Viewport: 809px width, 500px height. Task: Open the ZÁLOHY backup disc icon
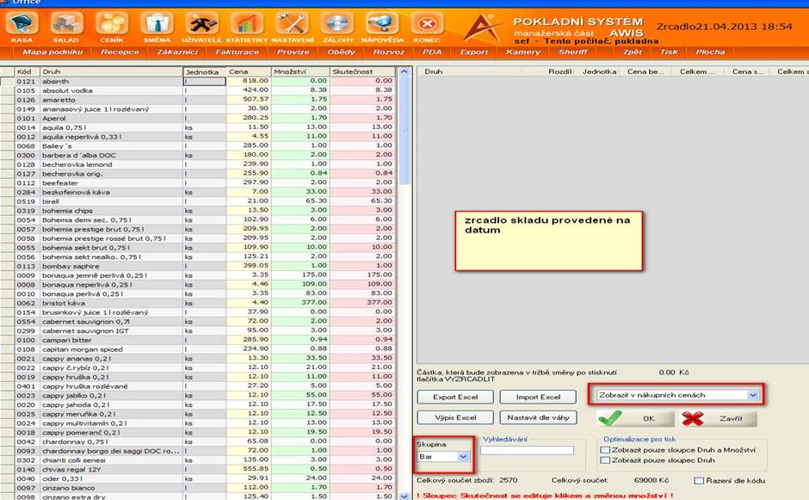pyautogui.click(x=337, y=24)
